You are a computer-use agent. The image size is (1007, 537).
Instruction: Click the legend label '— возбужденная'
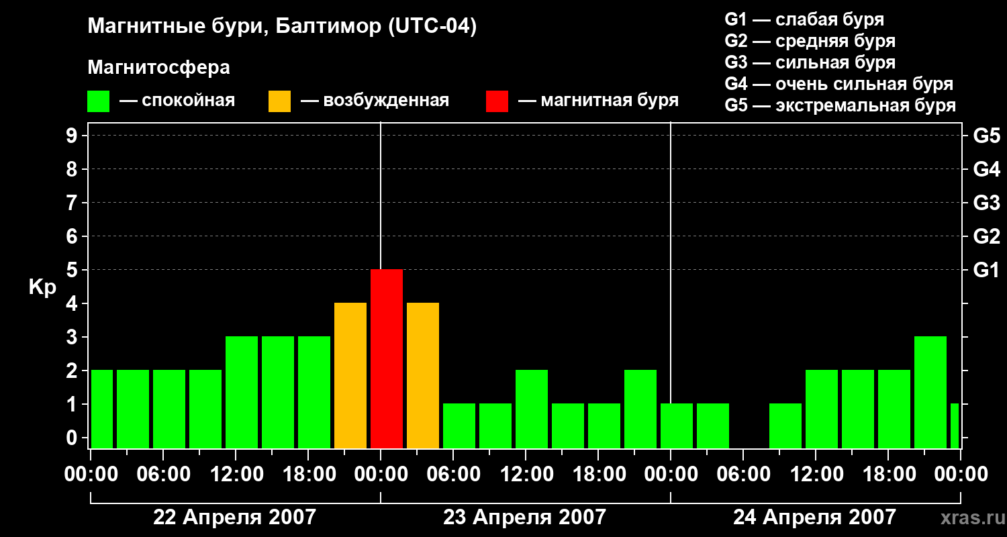click(375, 101)
